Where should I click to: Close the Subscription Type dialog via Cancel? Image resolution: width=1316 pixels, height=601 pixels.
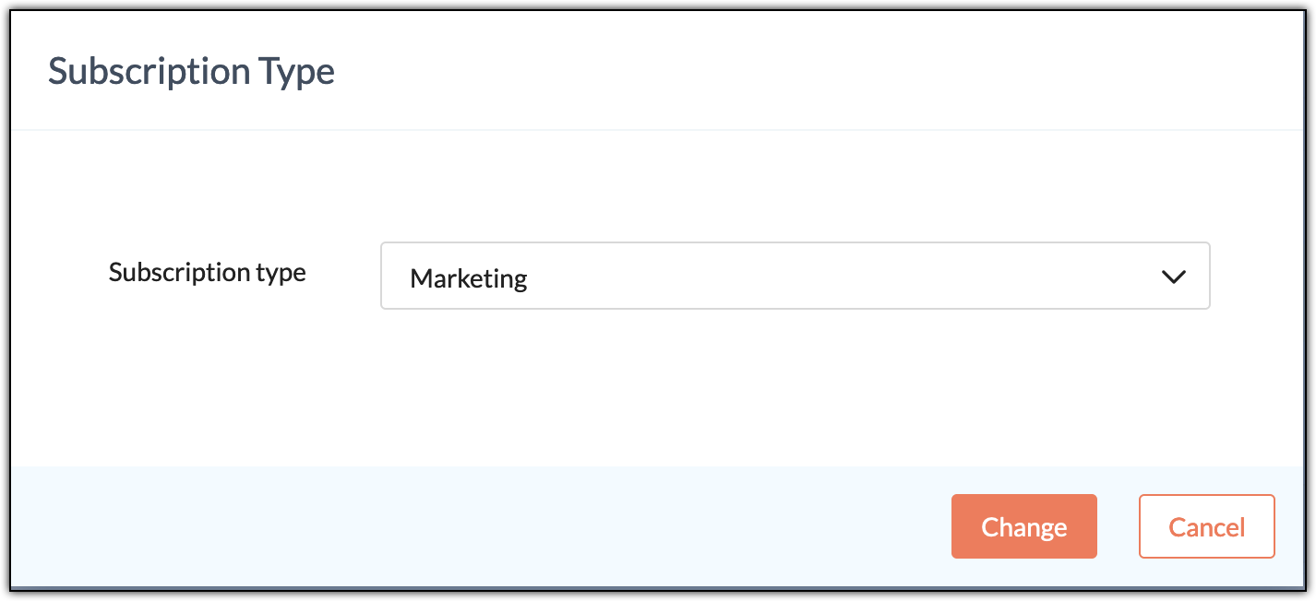click(1206, 526)
